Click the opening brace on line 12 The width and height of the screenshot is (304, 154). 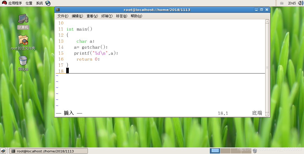coord(67,35)
